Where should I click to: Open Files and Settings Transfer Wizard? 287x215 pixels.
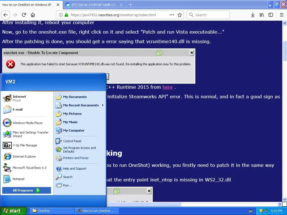[27, 134]
